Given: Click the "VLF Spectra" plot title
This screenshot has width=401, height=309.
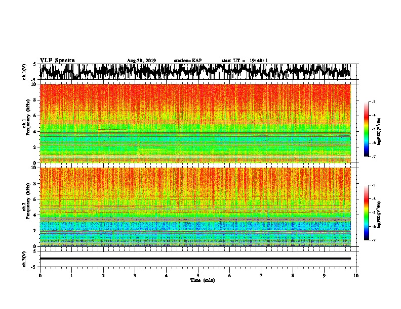Looking at the screenshot, I should [x=57, y=61].
